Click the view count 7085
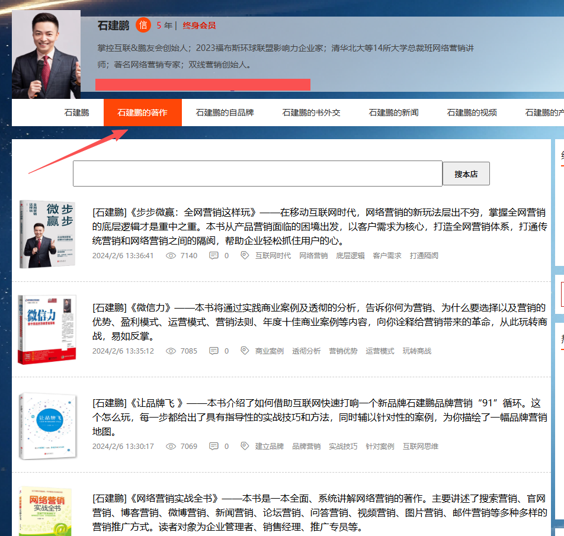Image resolution: width=564 pixels, height=536 pixels. point(189,351)
